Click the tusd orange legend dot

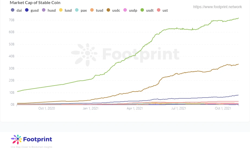tap(92, 10)
